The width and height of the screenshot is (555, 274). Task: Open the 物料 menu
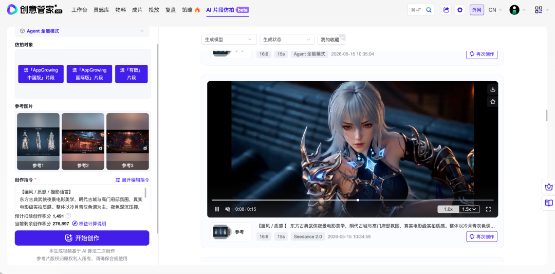[x=121, y=10]
